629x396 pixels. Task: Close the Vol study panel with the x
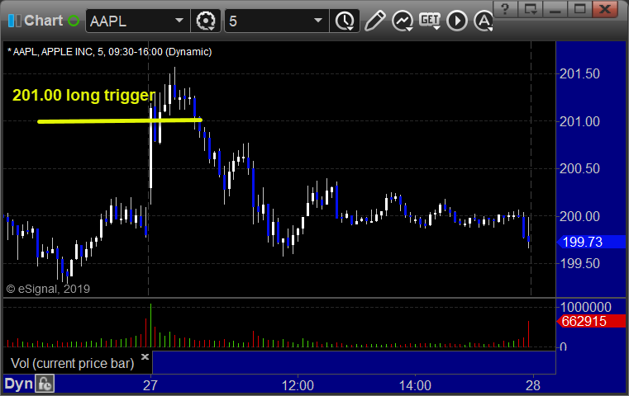pyautogui.click(x=145, y=356)
